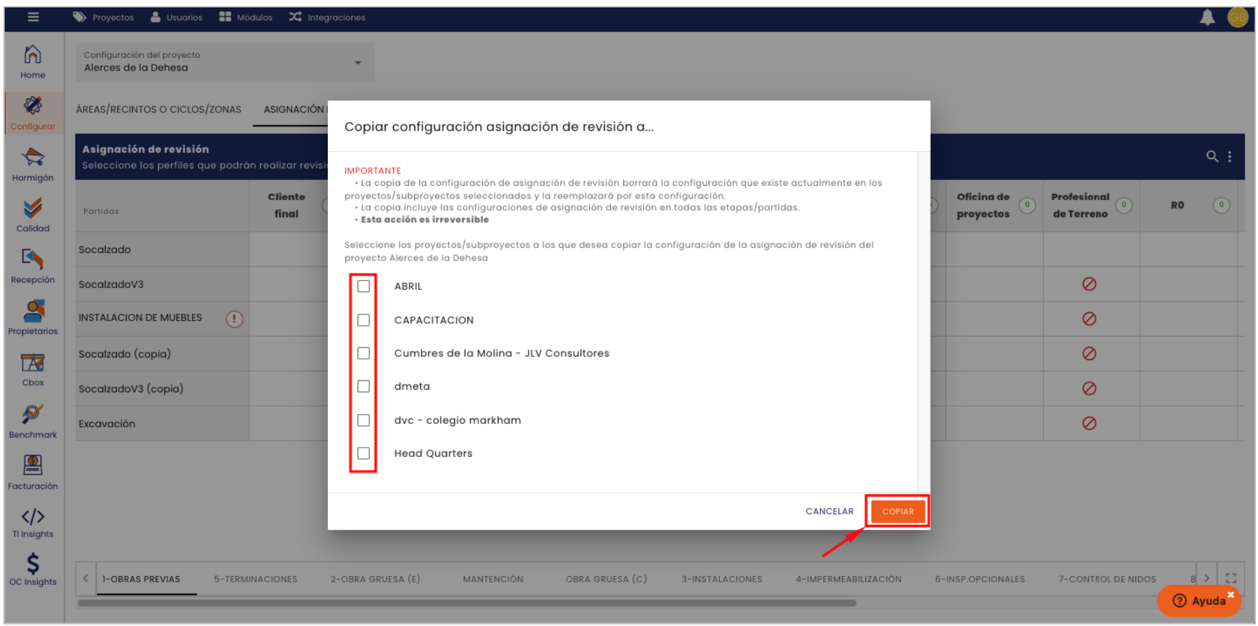Expand the Configuración del proyecto dropdown
Viewport: 1258px width, 626px height.
pyautogui.click(x=358, y=63)
